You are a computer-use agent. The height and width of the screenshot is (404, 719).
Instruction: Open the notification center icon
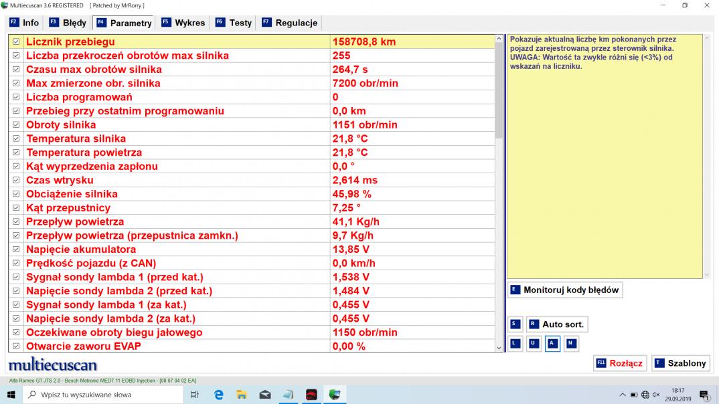click(704, 395)
